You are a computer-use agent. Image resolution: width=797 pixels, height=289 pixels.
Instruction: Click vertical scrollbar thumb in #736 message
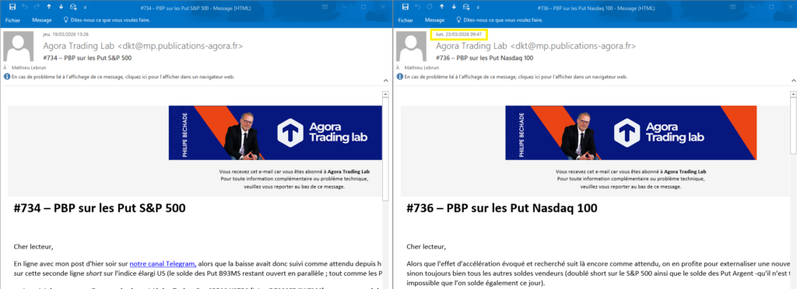(792, 125)
